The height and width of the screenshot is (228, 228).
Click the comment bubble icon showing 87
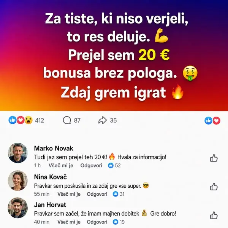coord(67,120)
